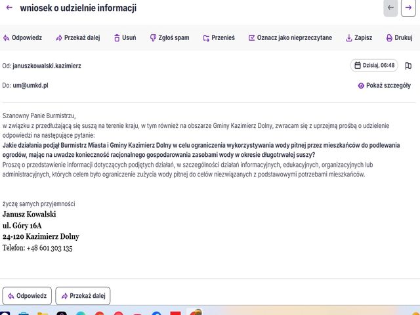This screenshot has width=420, height=315.
Task: Select sender januszkowalski.kazimierz address
Action: click(47, 66)
